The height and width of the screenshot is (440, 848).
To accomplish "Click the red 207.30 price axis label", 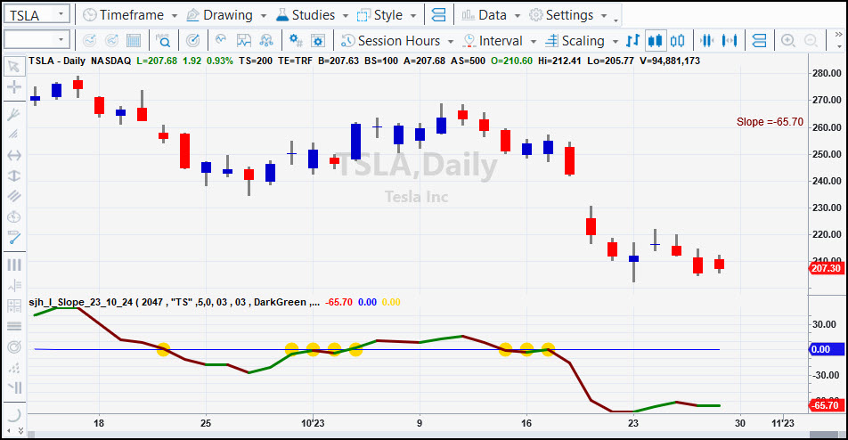I will point(827,268).
